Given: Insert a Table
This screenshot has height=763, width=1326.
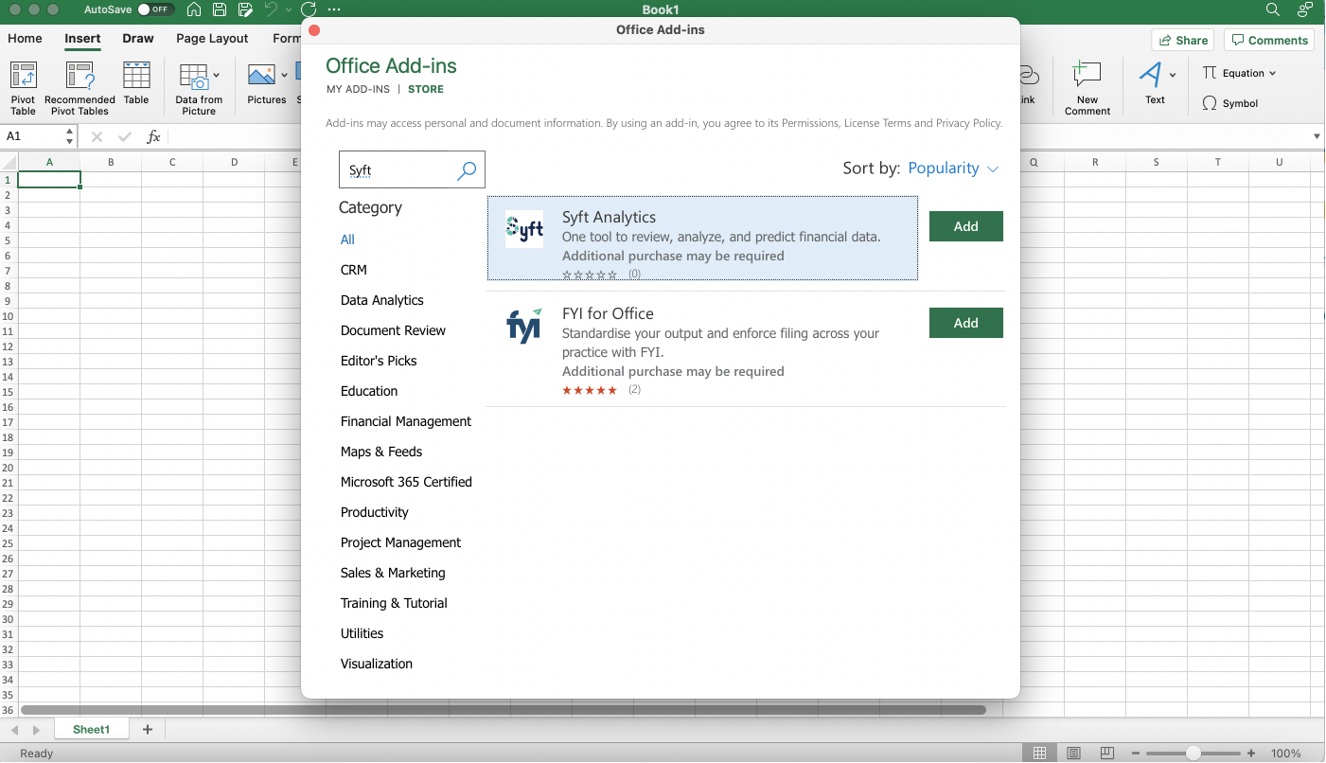Looking at the screenshot, I should pos(135,85).
